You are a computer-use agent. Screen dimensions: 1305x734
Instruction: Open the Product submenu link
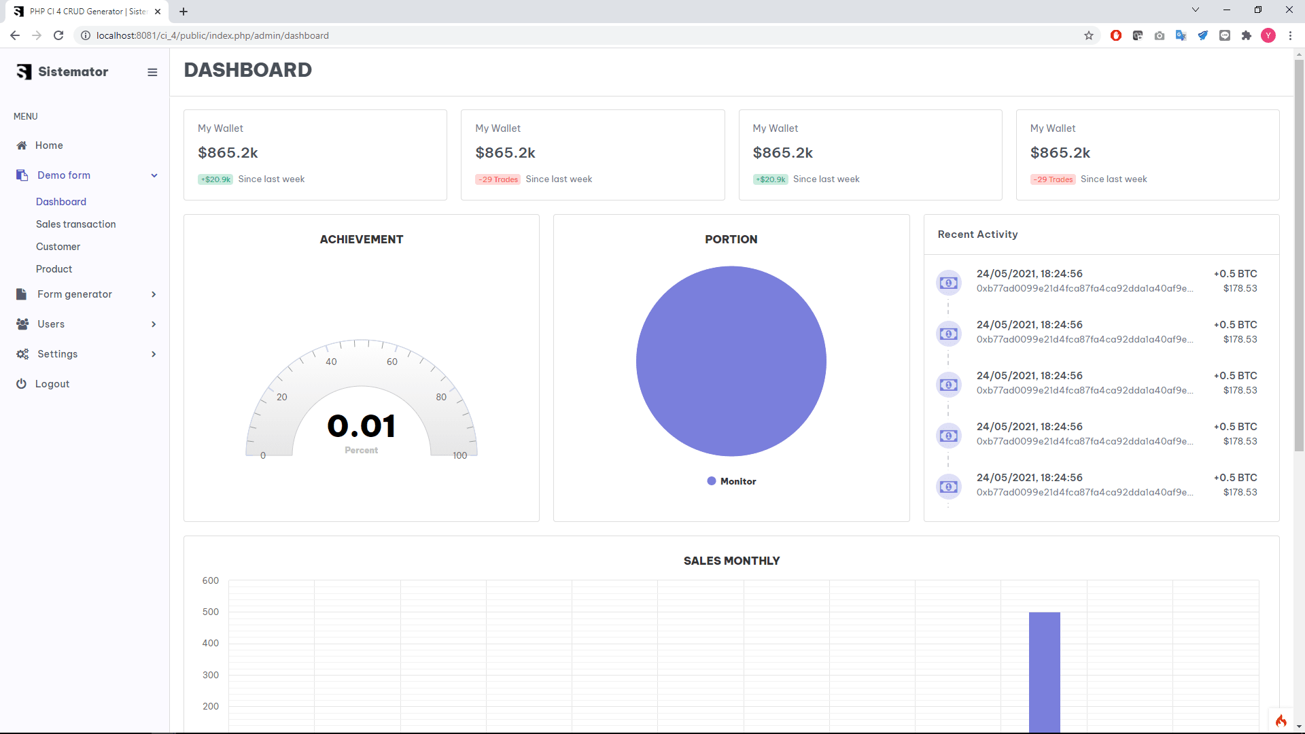pos(54,269)
